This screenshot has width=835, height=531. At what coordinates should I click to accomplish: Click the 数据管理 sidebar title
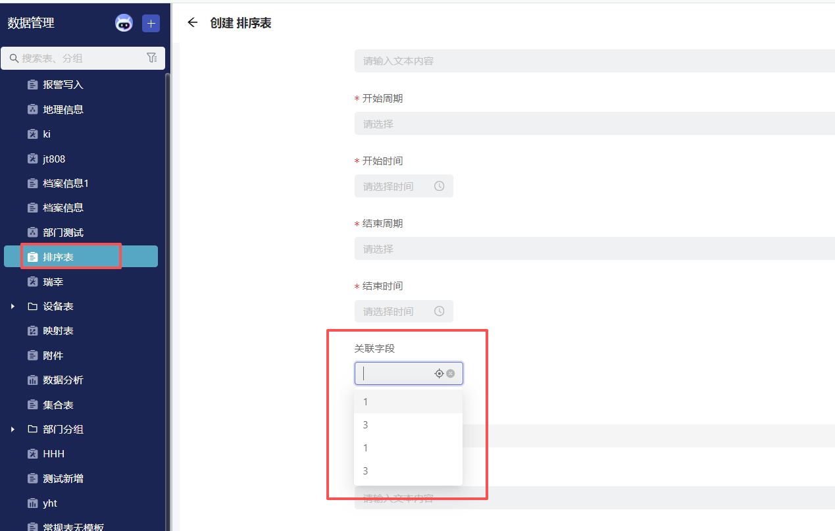[31, 23]
